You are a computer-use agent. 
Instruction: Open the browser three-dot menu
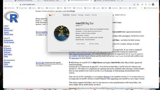[156, 4]
